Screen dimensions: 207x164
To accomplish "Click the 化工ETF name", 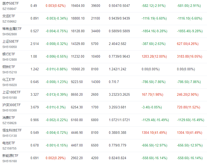I will 9,79.
